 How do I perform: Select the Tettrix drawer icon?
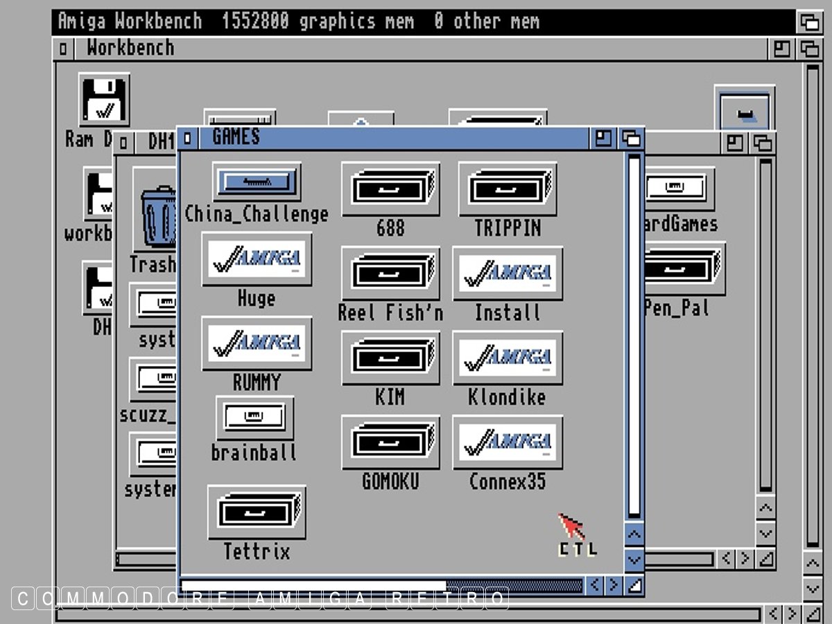coord(257,513)
